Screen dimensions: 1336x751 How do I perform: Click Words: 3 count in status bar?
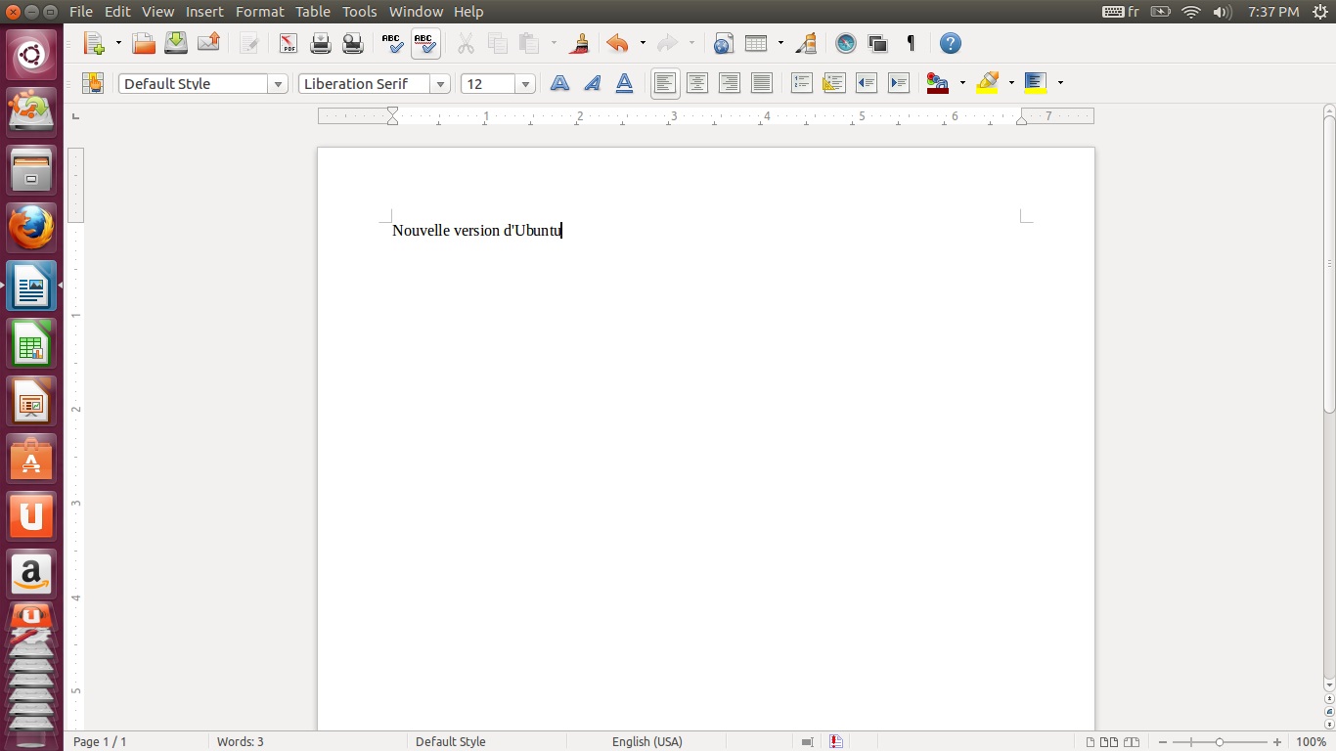[240, 742]
